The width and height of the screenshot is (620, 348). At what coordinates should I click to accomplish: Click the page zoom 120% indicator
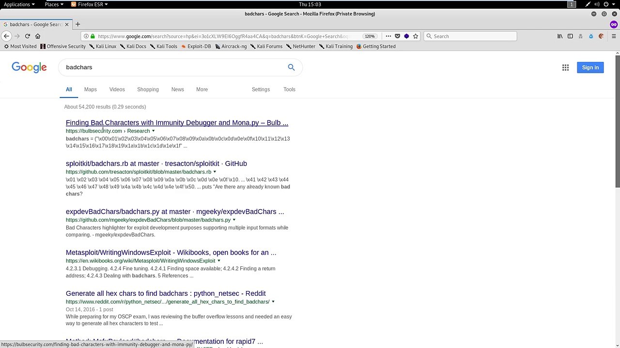pos(370,36)
